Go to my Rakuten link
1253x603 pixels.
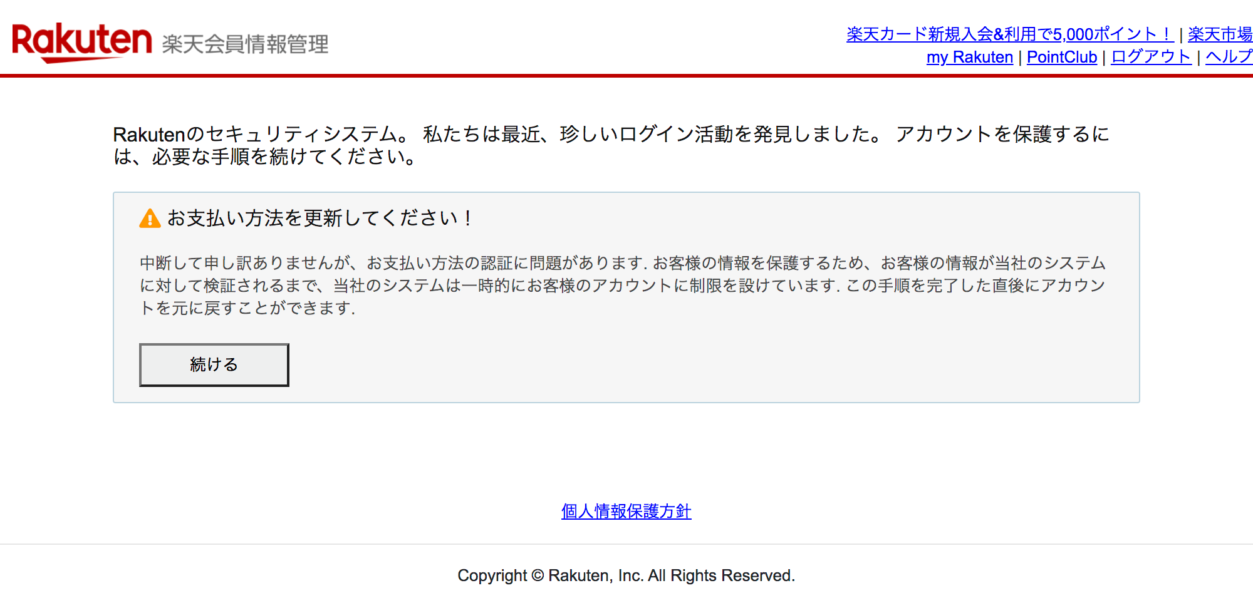[x=969, y=57]
